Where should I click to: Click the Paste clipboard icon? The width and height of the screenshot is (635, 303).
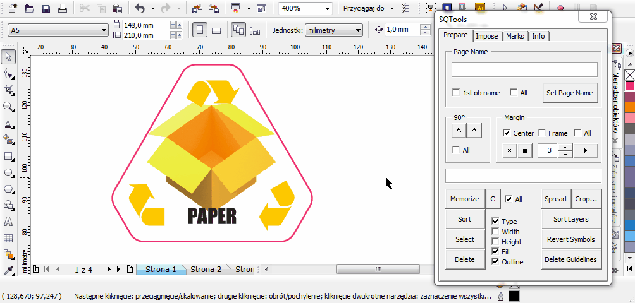click(x=118, y=8)
